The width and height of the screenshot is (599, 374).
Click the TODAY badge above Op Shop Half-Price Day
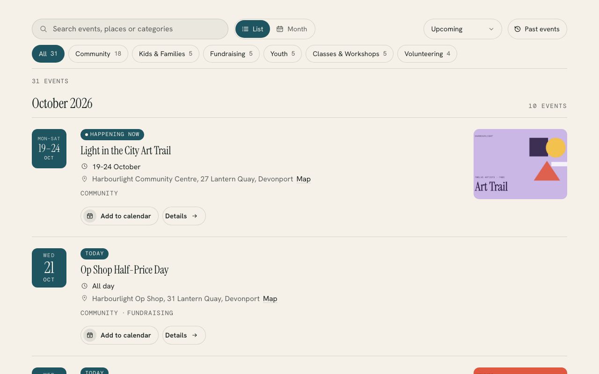click(x=95, y=254)
